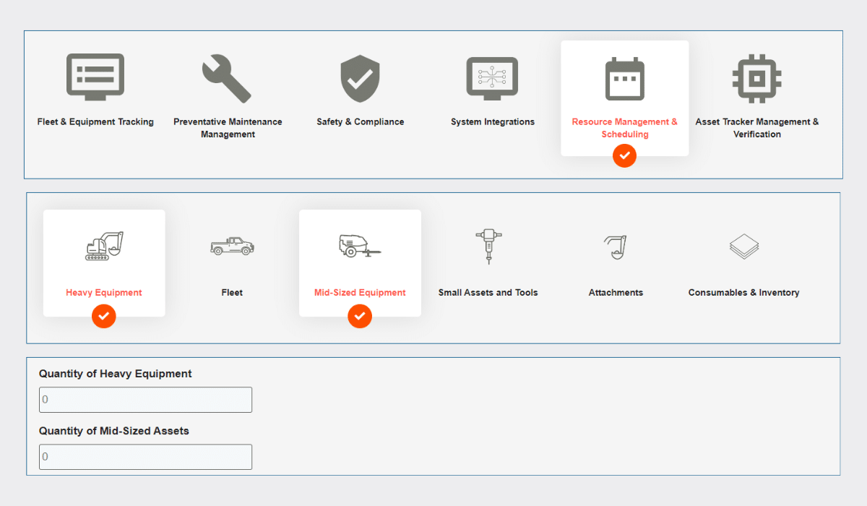Screen dimensions: 867x506
Task: Select the Preventative Maintenance wrench icon
Action: (x=227, y=78)
